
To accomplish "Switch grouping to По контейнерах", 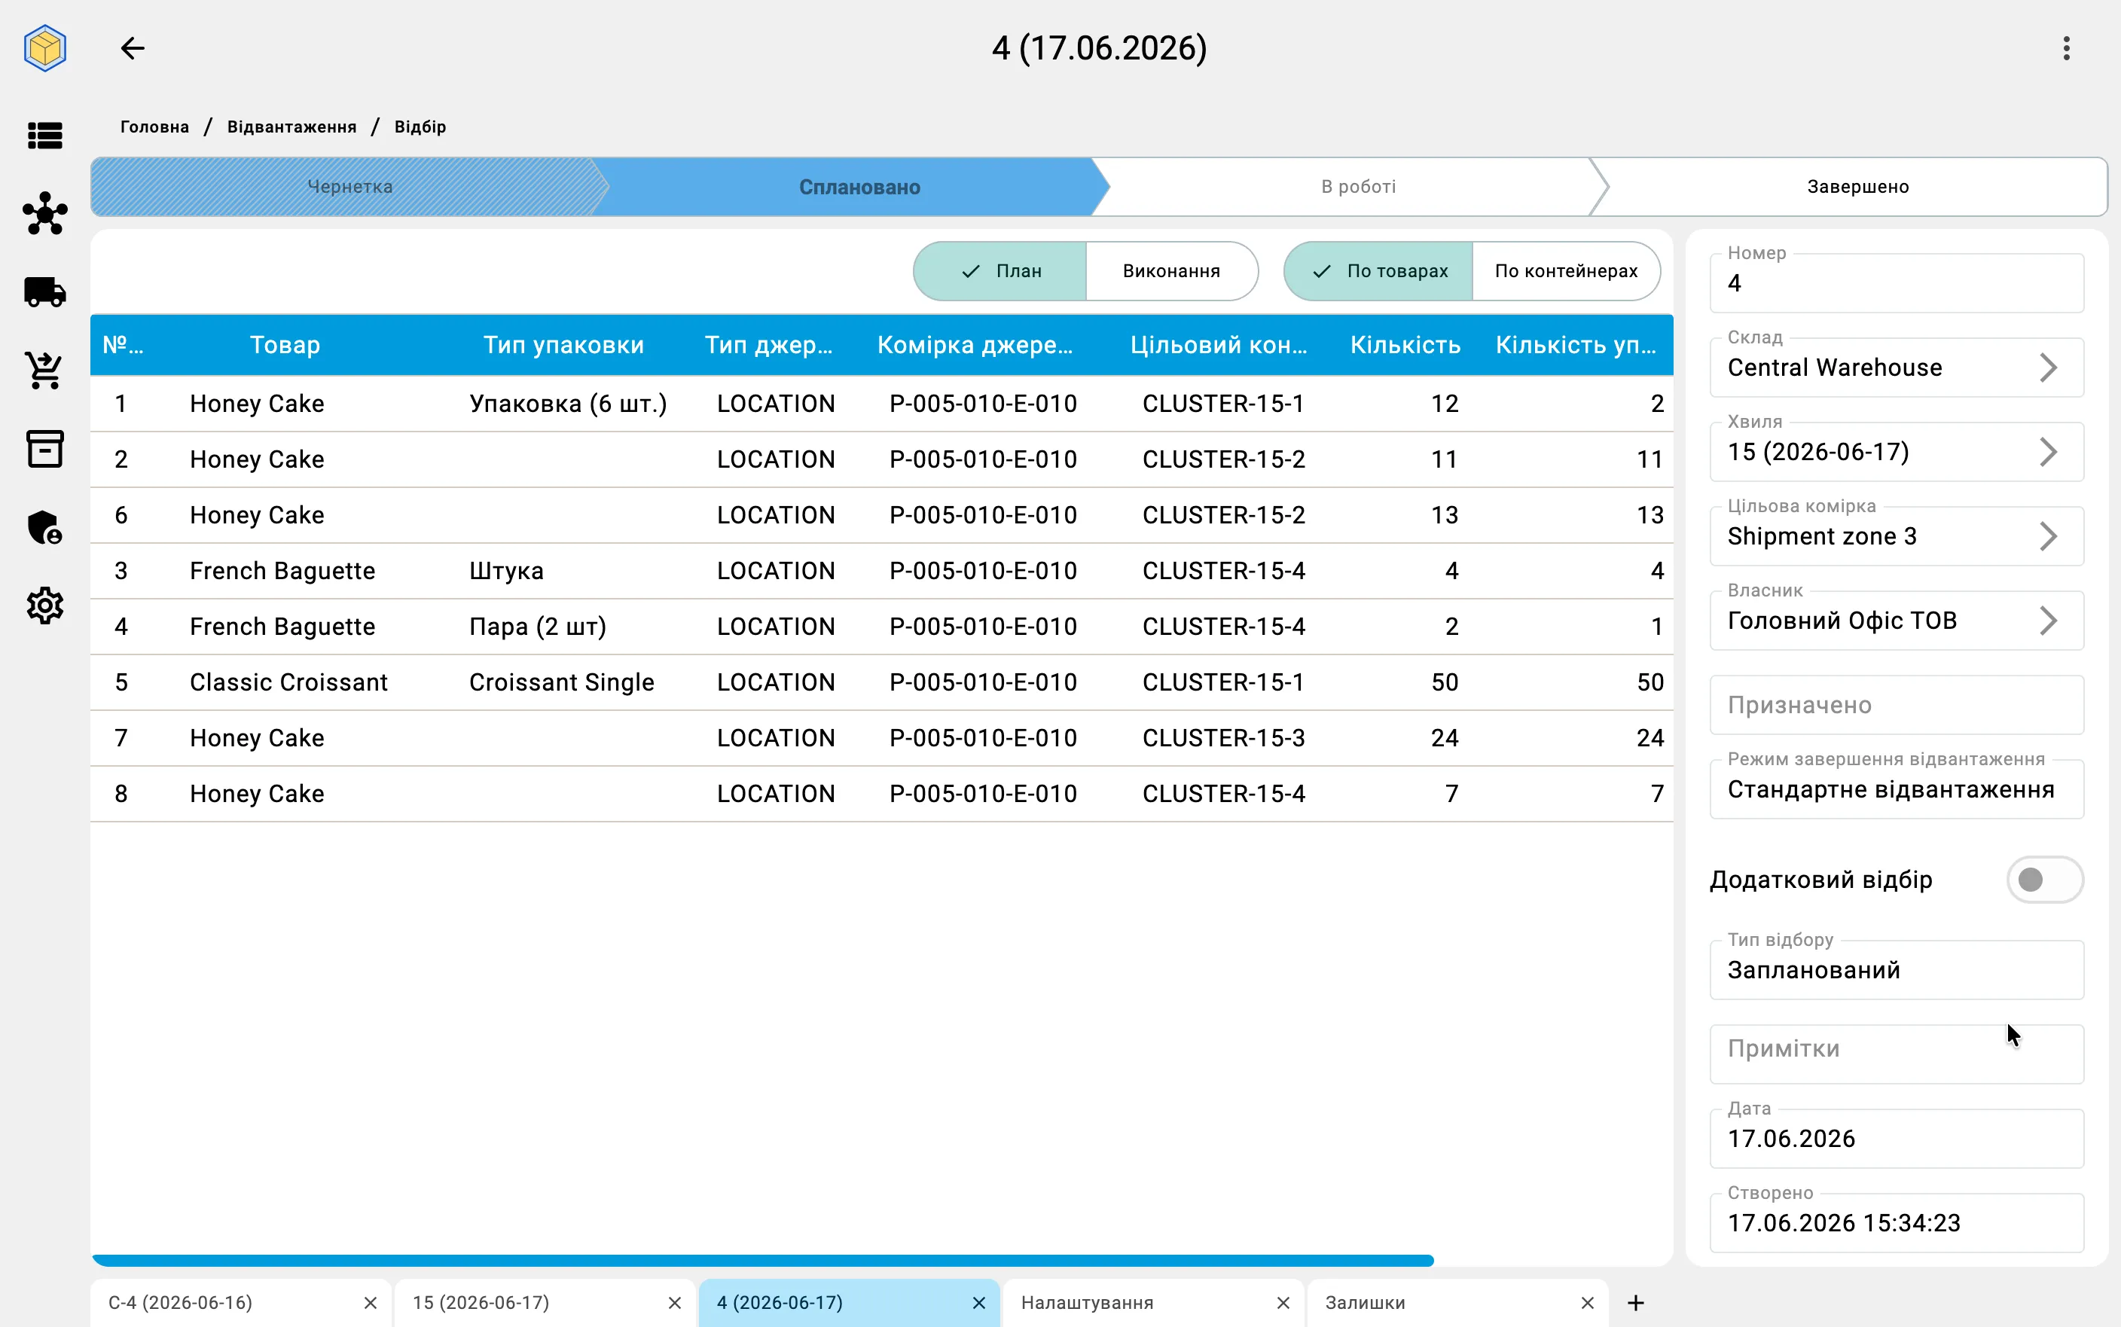I will tap(1566, 271).
